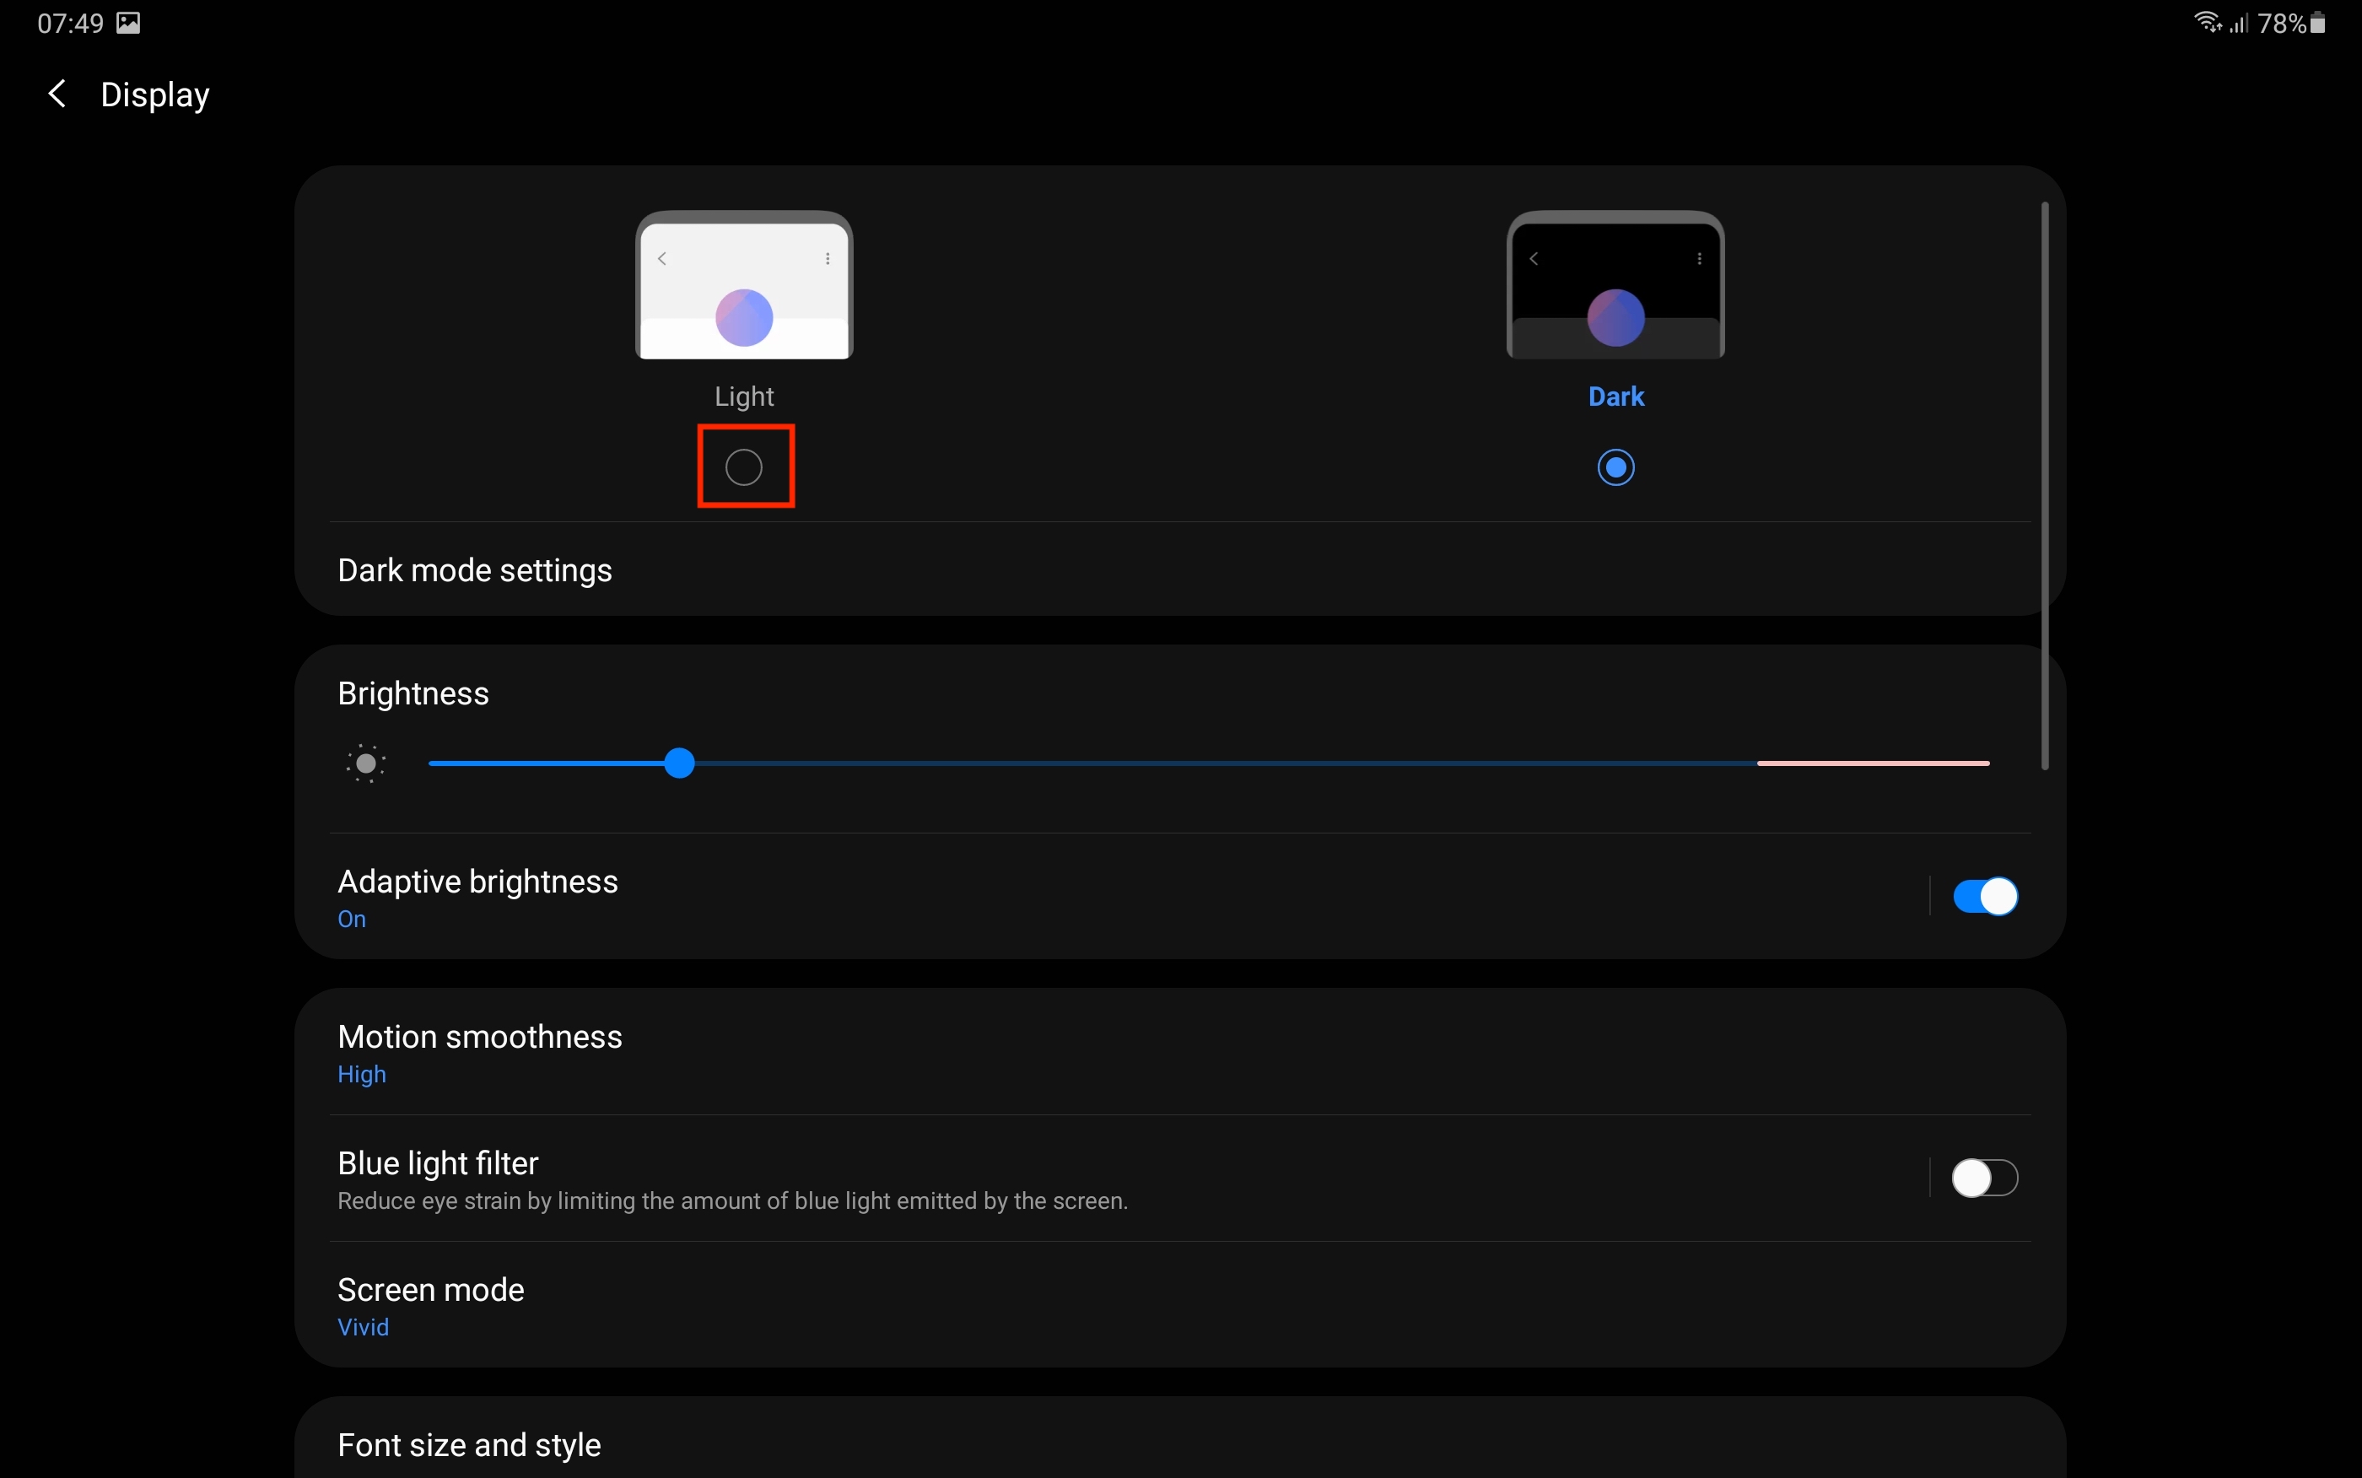Select the Dark mode radio button
This screenshot has height=1478, width=2362.
pos(1615,467)
